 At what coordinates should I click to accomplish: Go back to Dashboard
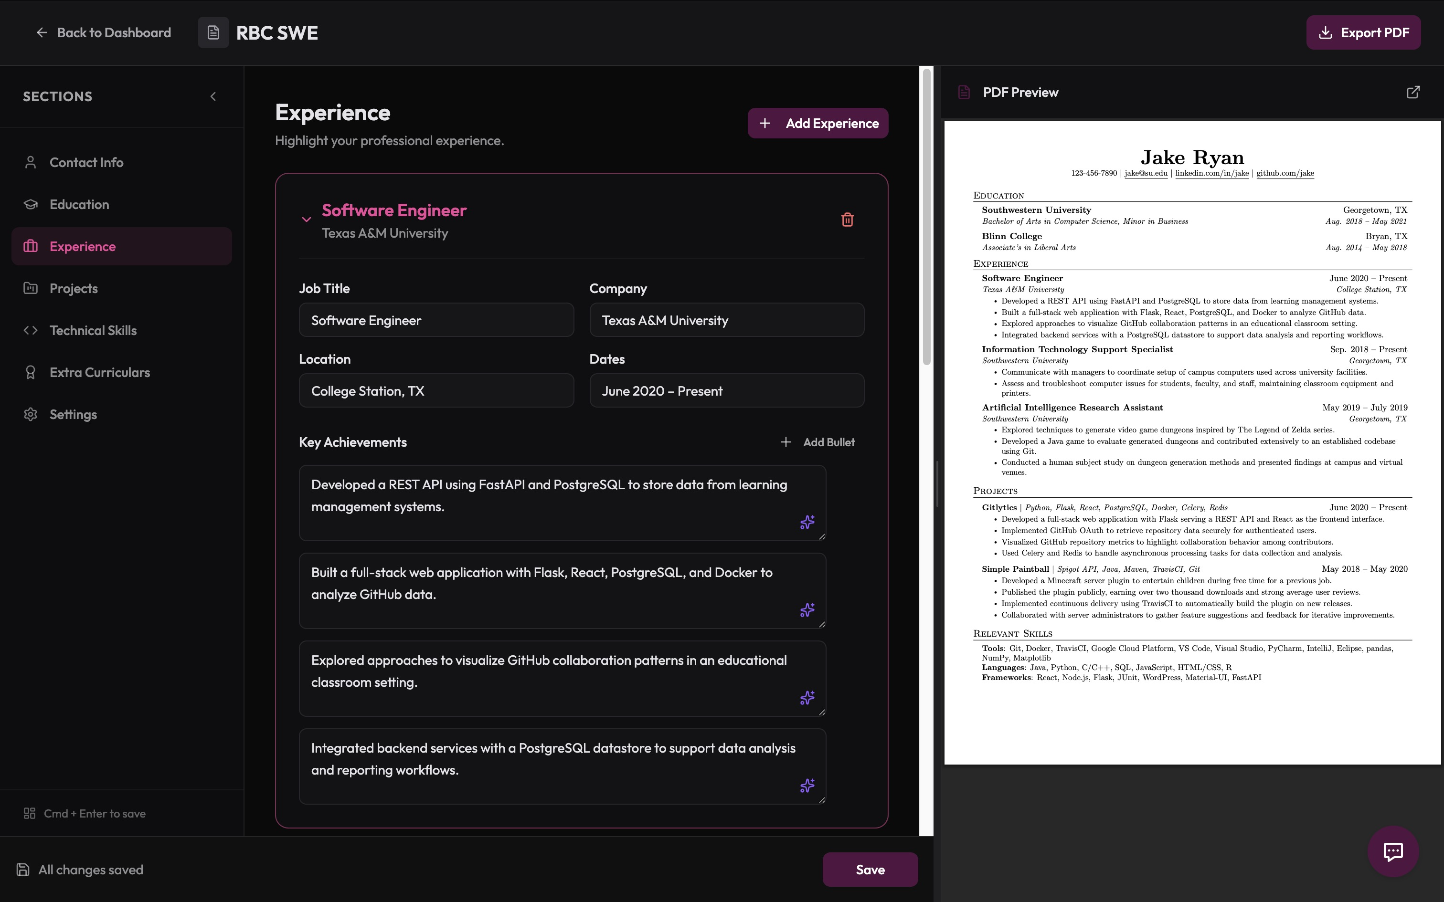click(103, 33)
